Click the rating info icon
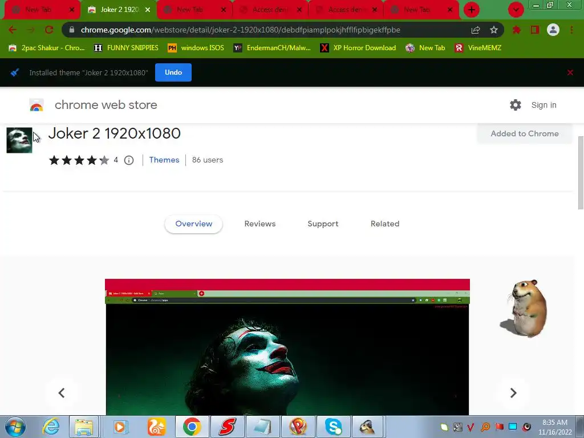The width and height of the screenshot is (584, 438). [x=129, y=160]
